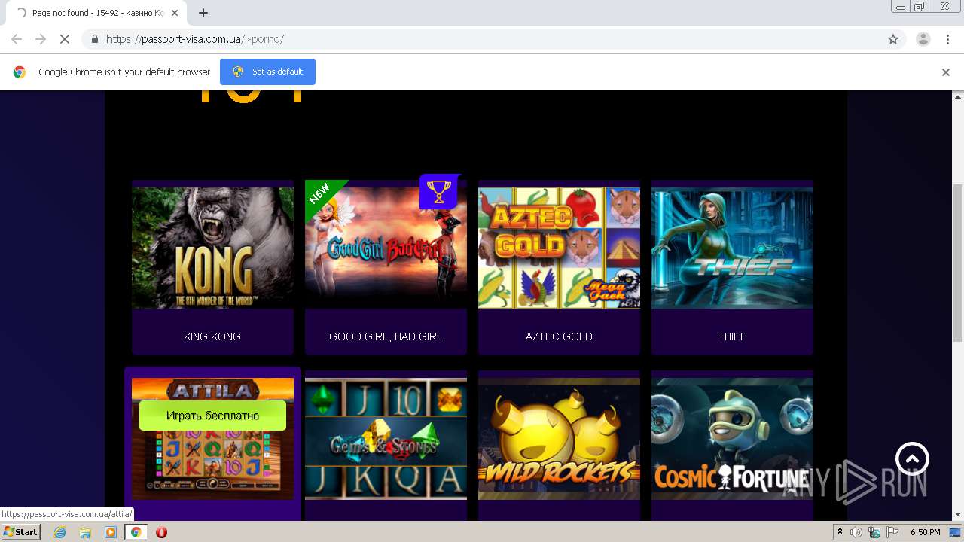964x542 pixels.
Task: Click Set as default button
Action: (x=267, y=72)
